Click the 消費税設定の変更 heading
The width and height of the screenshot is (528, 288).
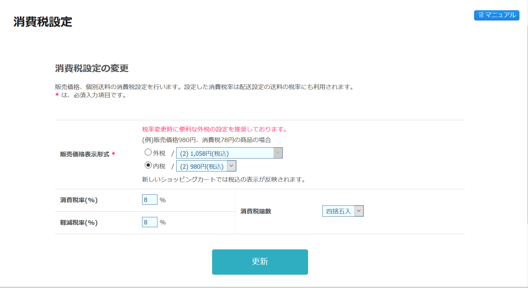pos(92,68)
